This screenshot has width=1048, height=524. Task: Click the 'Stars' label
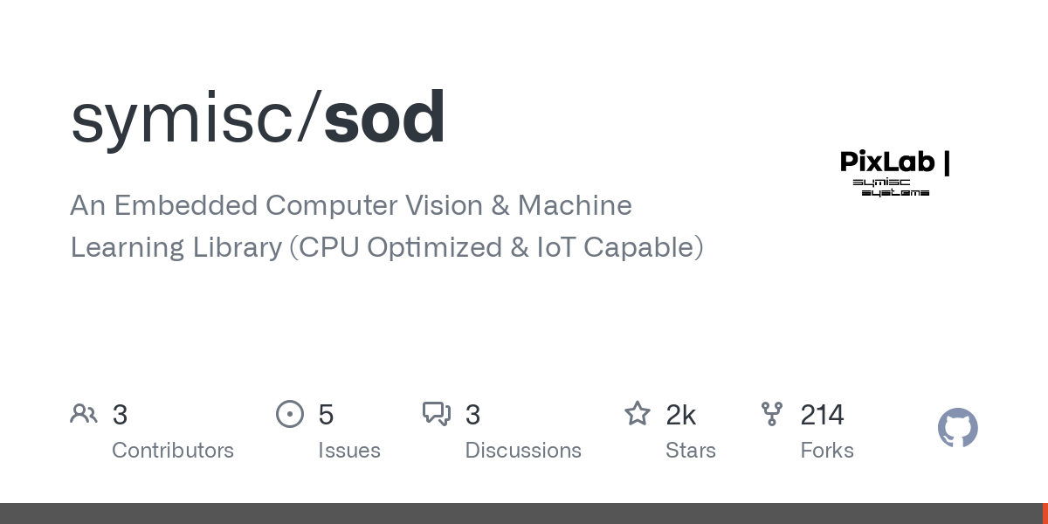click(691, 451)
